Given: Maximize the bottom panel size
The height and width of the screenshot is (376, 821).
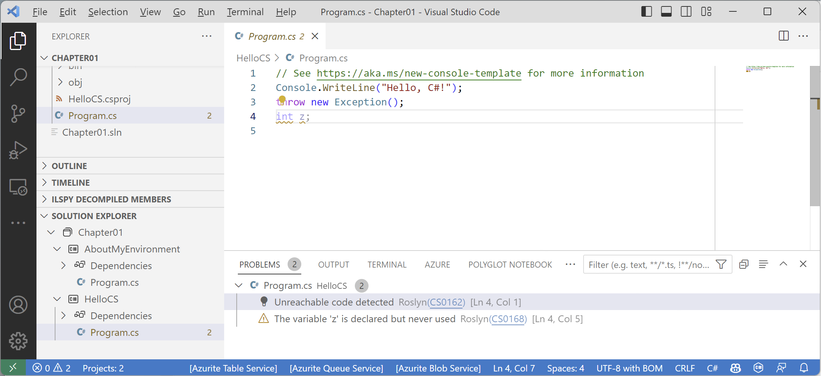Looking at the screenshot, I should 783,264.
